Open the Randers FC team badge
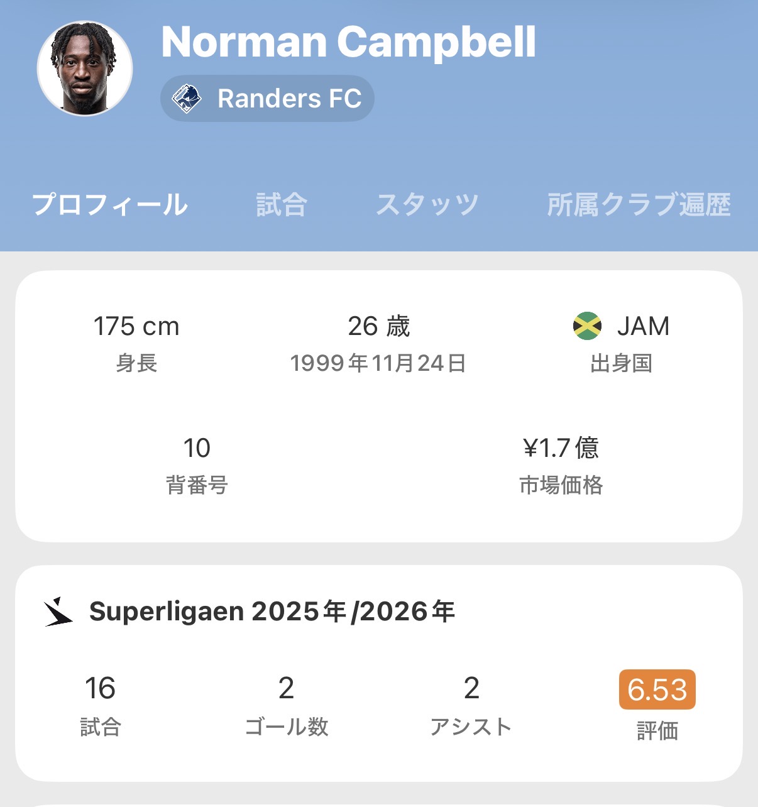The height and width of the screenshot is (807, 758). click(x=268, y=99)
